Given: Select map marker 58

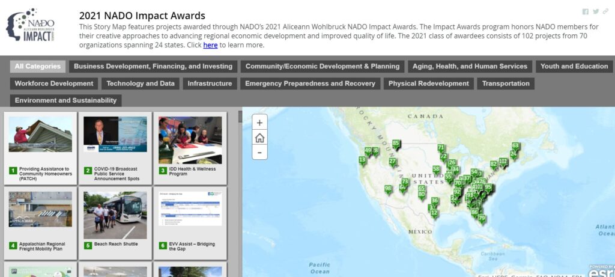Looking at the screenshot, I should coord(436,169).
